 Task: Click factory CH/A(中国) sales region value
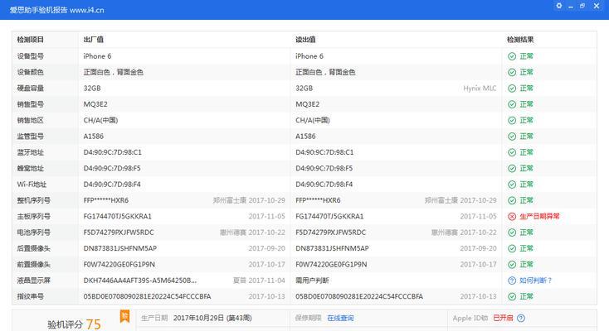tap(100, 120)
